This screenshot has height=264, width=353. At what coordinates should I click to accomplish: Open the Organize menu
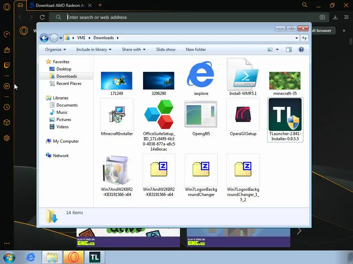(56, 49)
